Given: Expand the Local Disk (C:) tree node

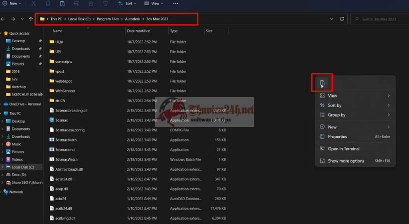Looking at the screenshot, I should click(2, 167).
